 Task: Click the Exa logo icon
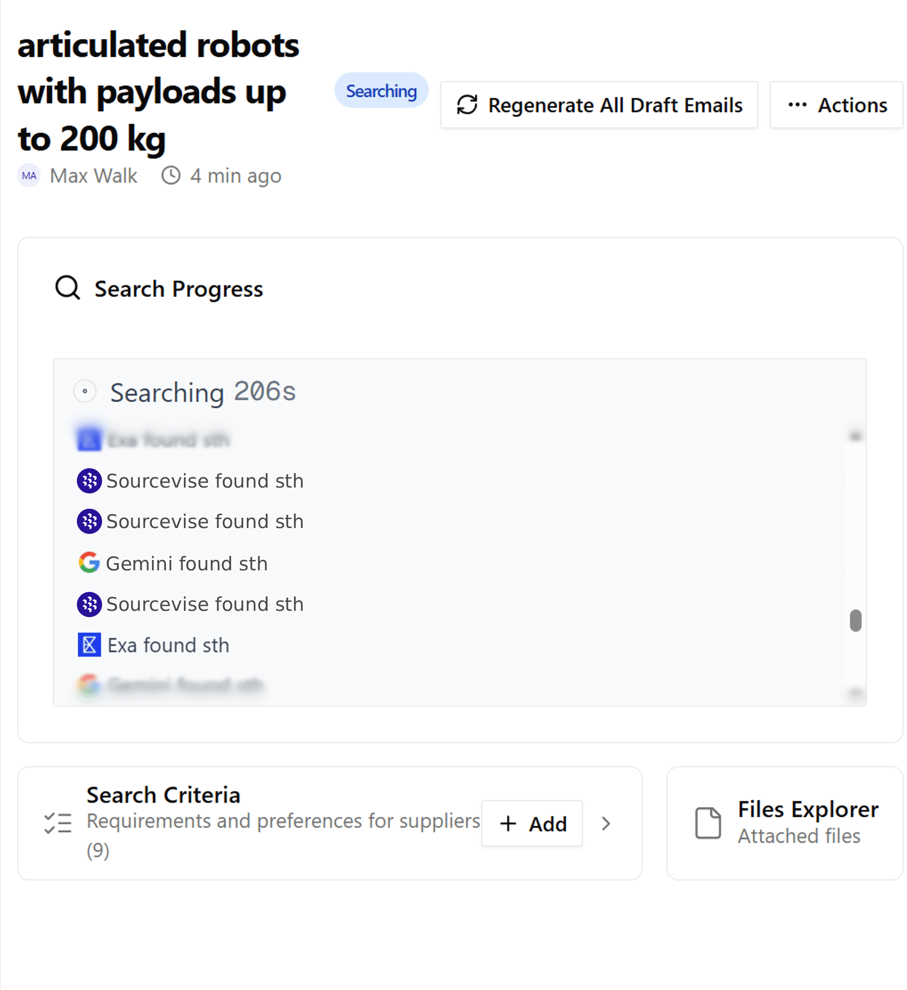point(89,645)
